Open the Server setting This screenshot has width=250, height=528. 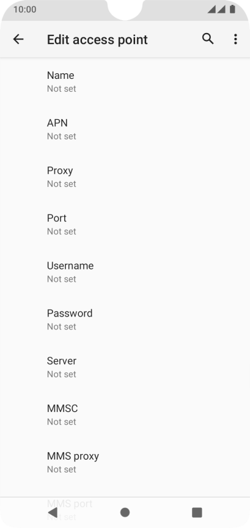pos(125,367)
